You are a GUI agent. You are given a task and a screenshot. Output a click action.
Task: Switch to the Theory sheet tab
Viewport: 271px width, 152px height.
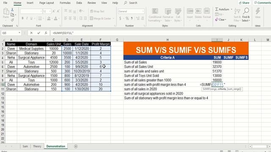coord(37,146)
